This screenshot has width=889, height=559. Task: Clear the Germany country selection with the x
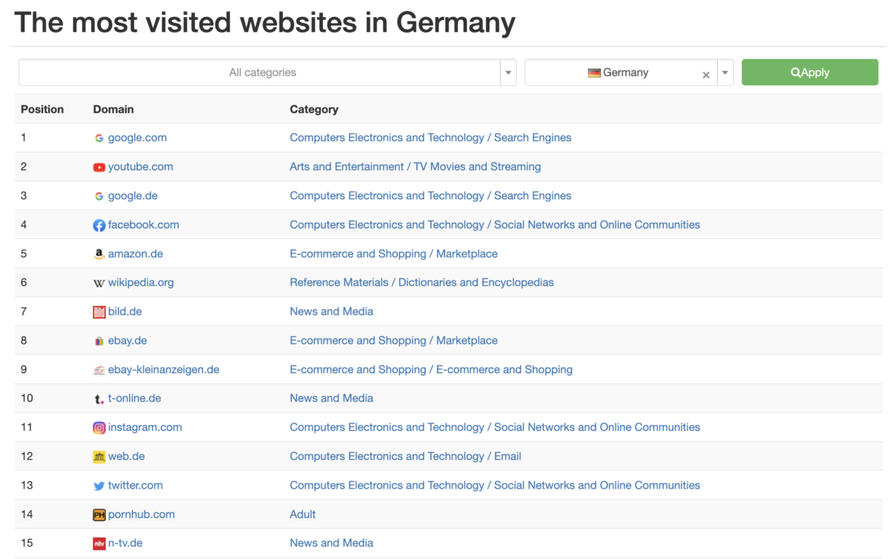[x=706, y=74]
